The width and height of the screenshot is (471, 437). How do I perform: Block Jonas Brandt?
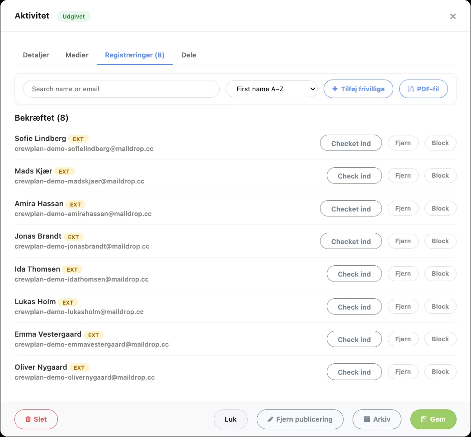440,241
